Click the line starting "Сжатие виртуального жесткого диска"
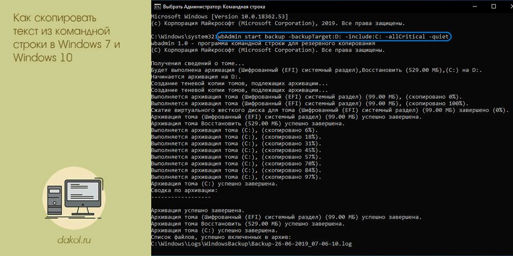The height and width of the screenshot is (256, 513). pyautogui.click(x=330, y=110)
